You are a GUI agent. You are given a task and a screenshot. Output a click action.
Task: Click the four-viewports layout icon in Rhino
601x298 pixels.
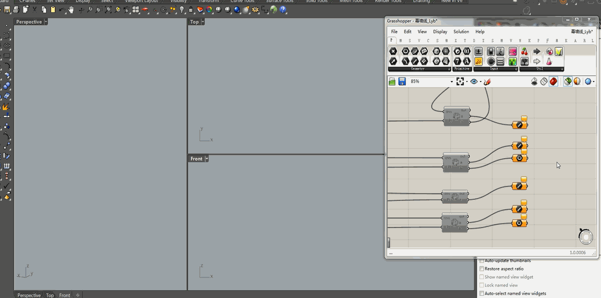coord(135,9)
